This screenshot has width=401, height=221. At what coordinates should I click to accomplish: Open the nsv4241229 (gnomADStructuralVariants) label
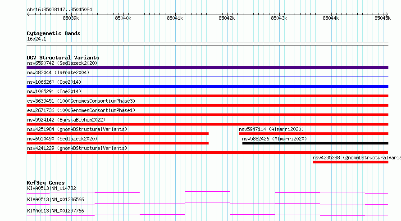77,148
